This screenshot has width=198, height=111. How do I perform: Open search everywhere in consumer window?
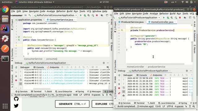111,15
